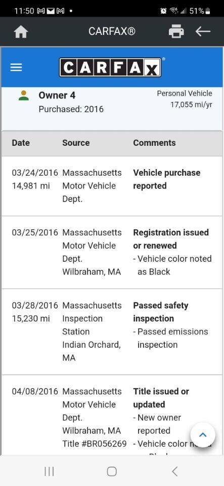Select Registration issued or renewed entry
The height and width of the screenshot is (486, 224).
(x=171, y=239)
